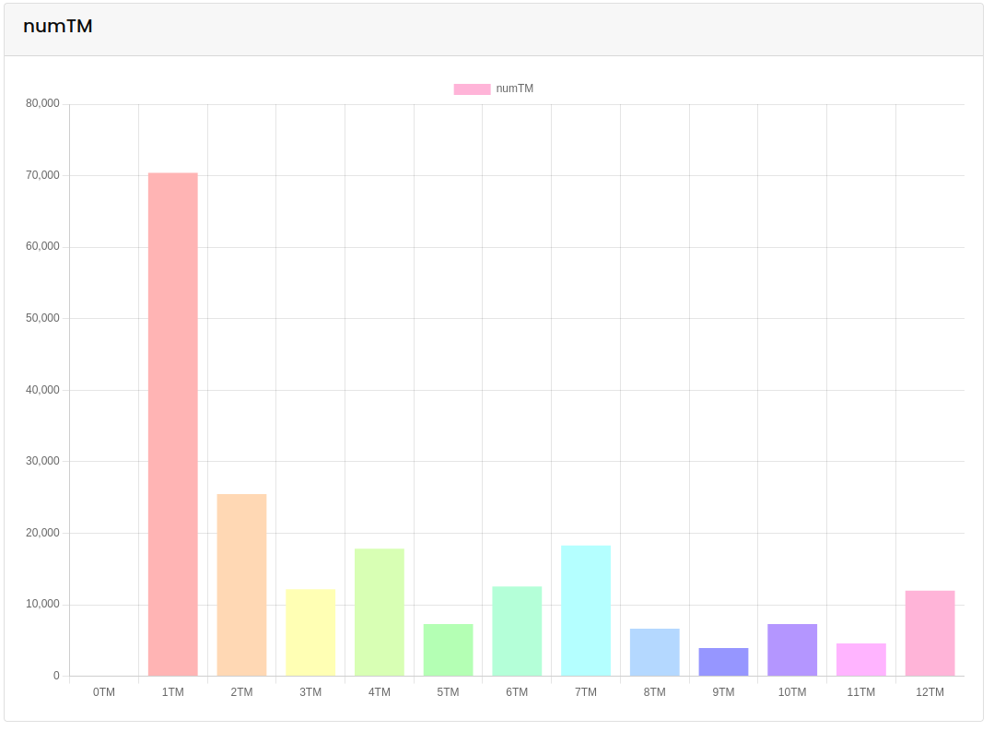Select the light blue 8TM bar
Screen dimensions: 994x731
pyautogui.click(x=654, y=652)
